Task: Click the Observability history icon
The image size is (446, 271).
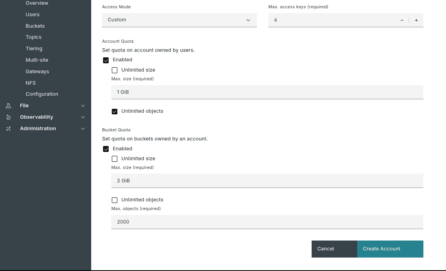Action: coord(8,117)
